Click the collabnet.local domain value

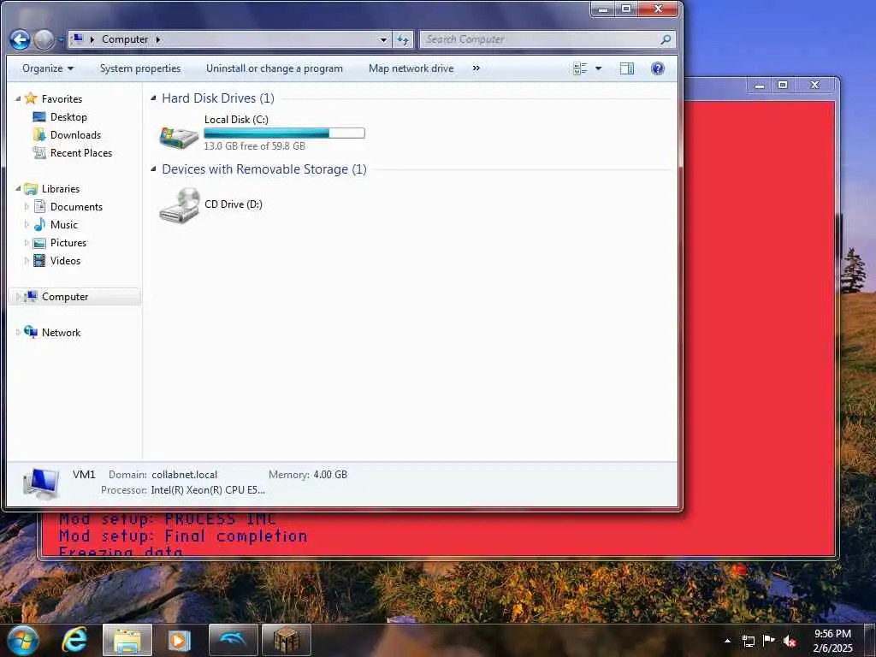185,475
